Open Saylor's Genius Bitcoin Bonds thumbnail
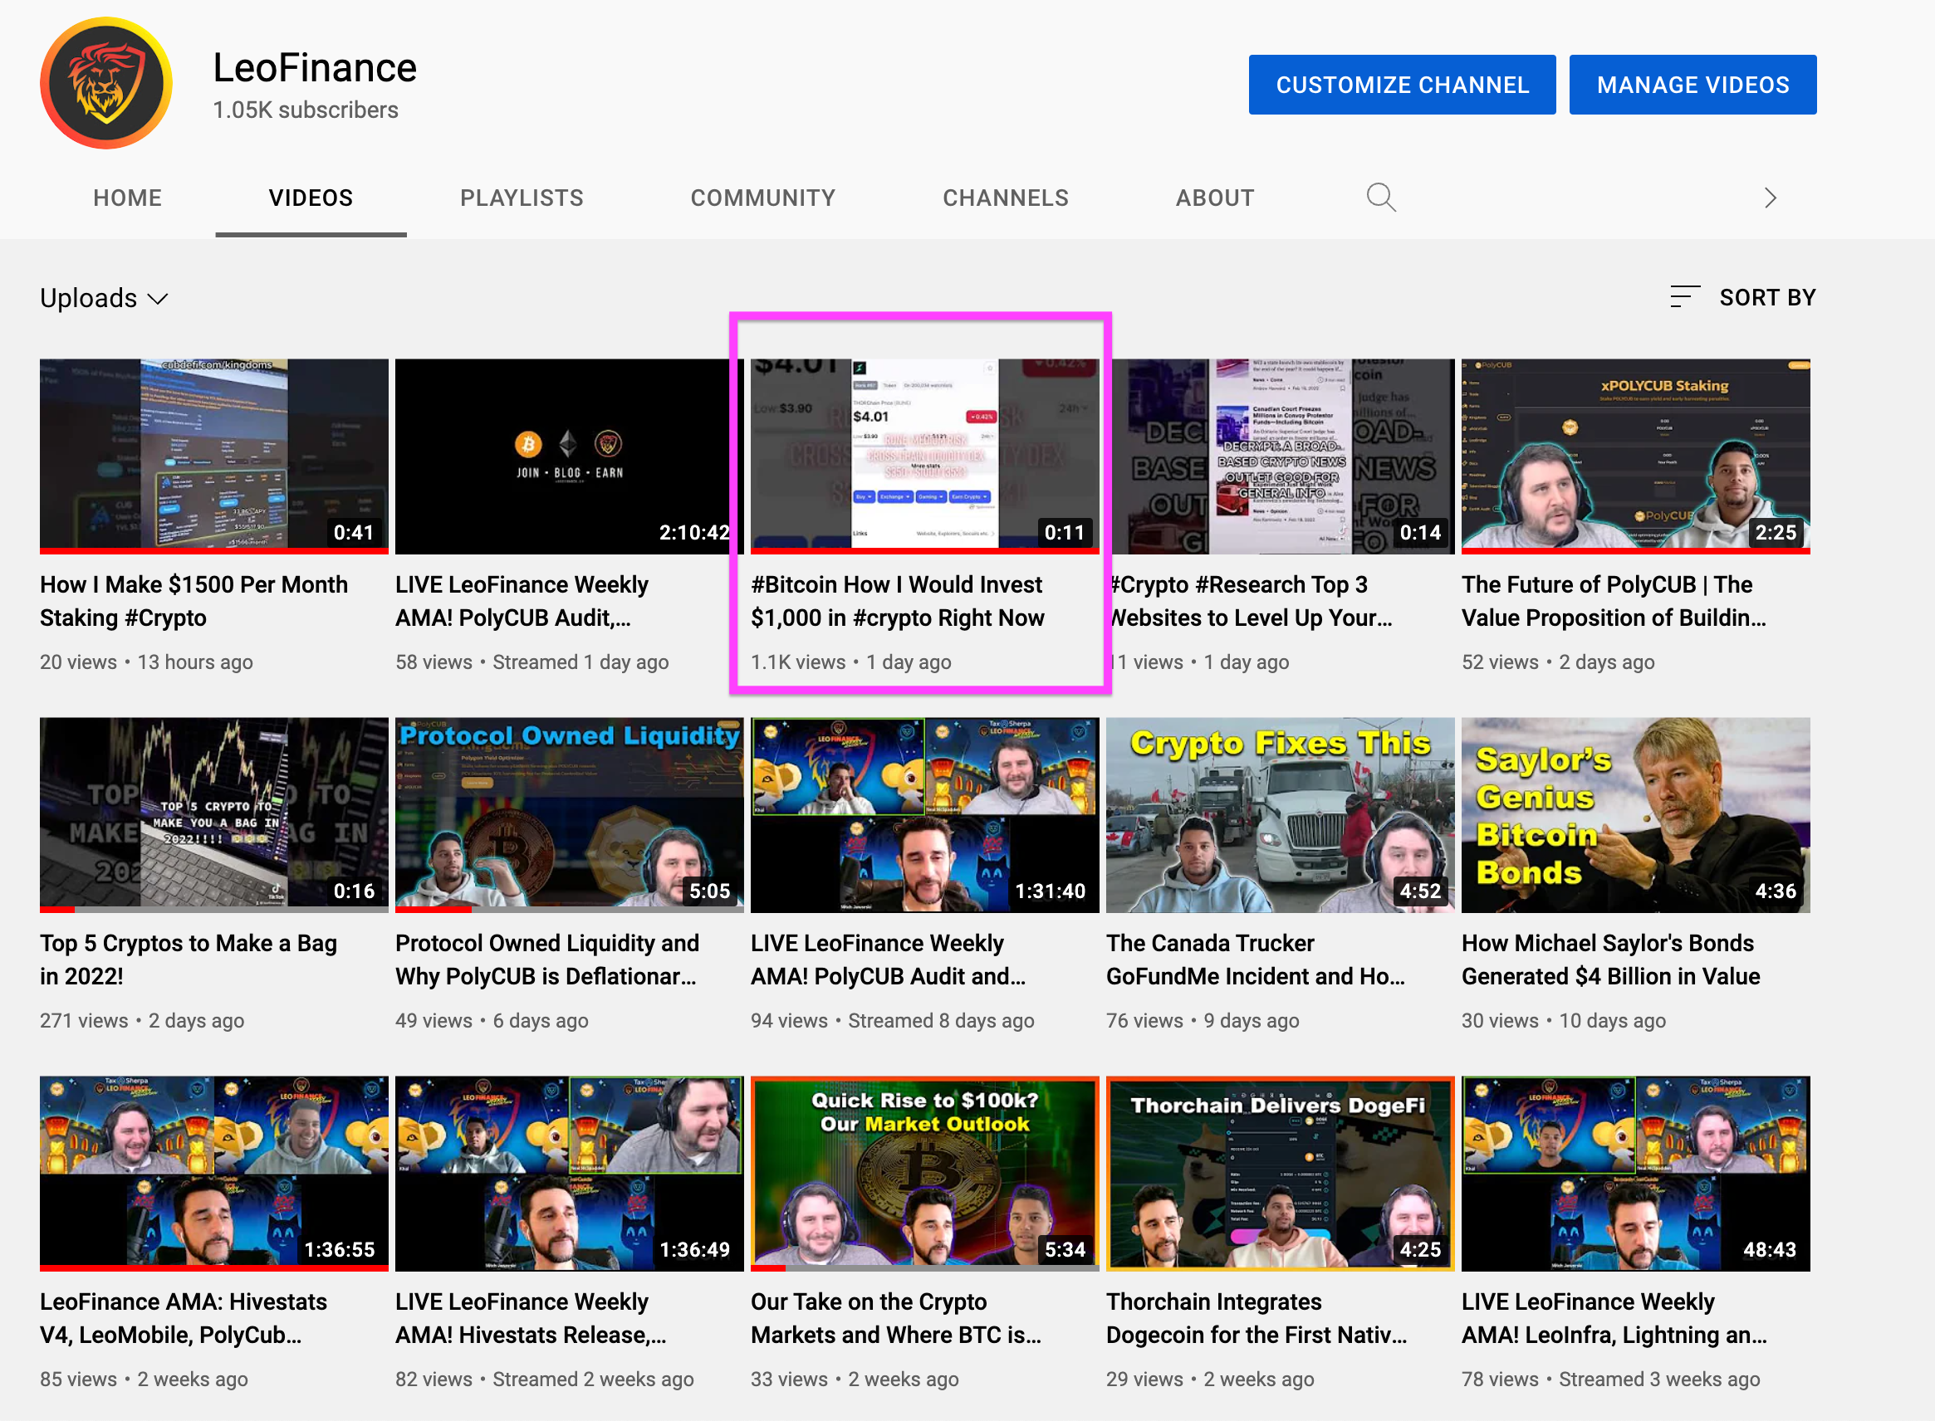The image size is (1935, 1421). 1634,814
